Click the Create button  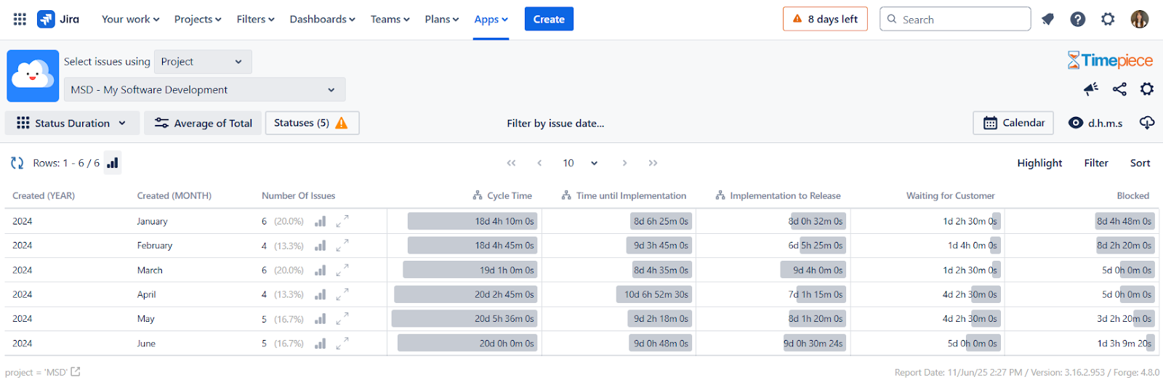[x=549, y=19]
